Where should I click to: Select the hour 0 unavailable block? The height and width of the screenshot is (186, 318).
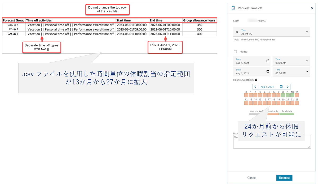[246, 95]
